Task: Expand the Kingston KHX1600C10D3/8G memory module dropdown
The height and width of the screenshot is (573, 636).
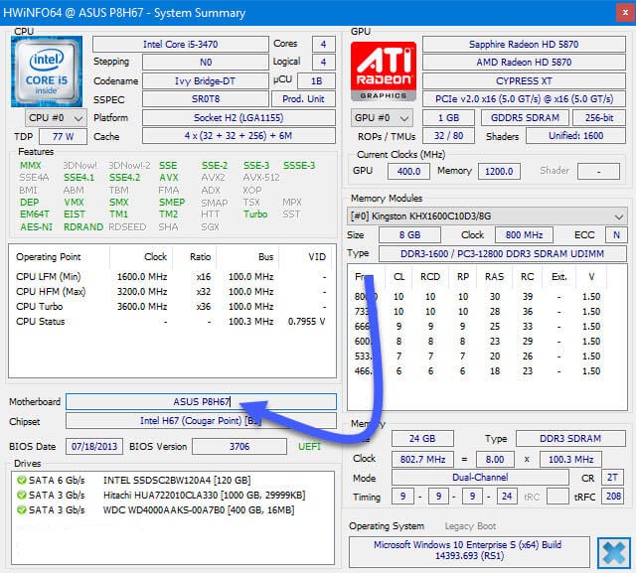Action: click(x=487, y=215)
